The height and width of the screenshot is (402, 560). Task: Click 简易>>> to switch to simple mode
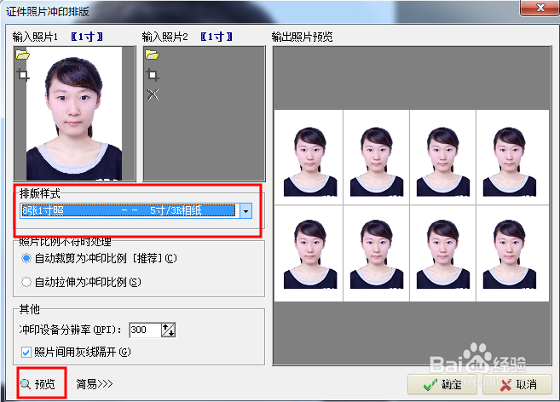coord(95,384)
